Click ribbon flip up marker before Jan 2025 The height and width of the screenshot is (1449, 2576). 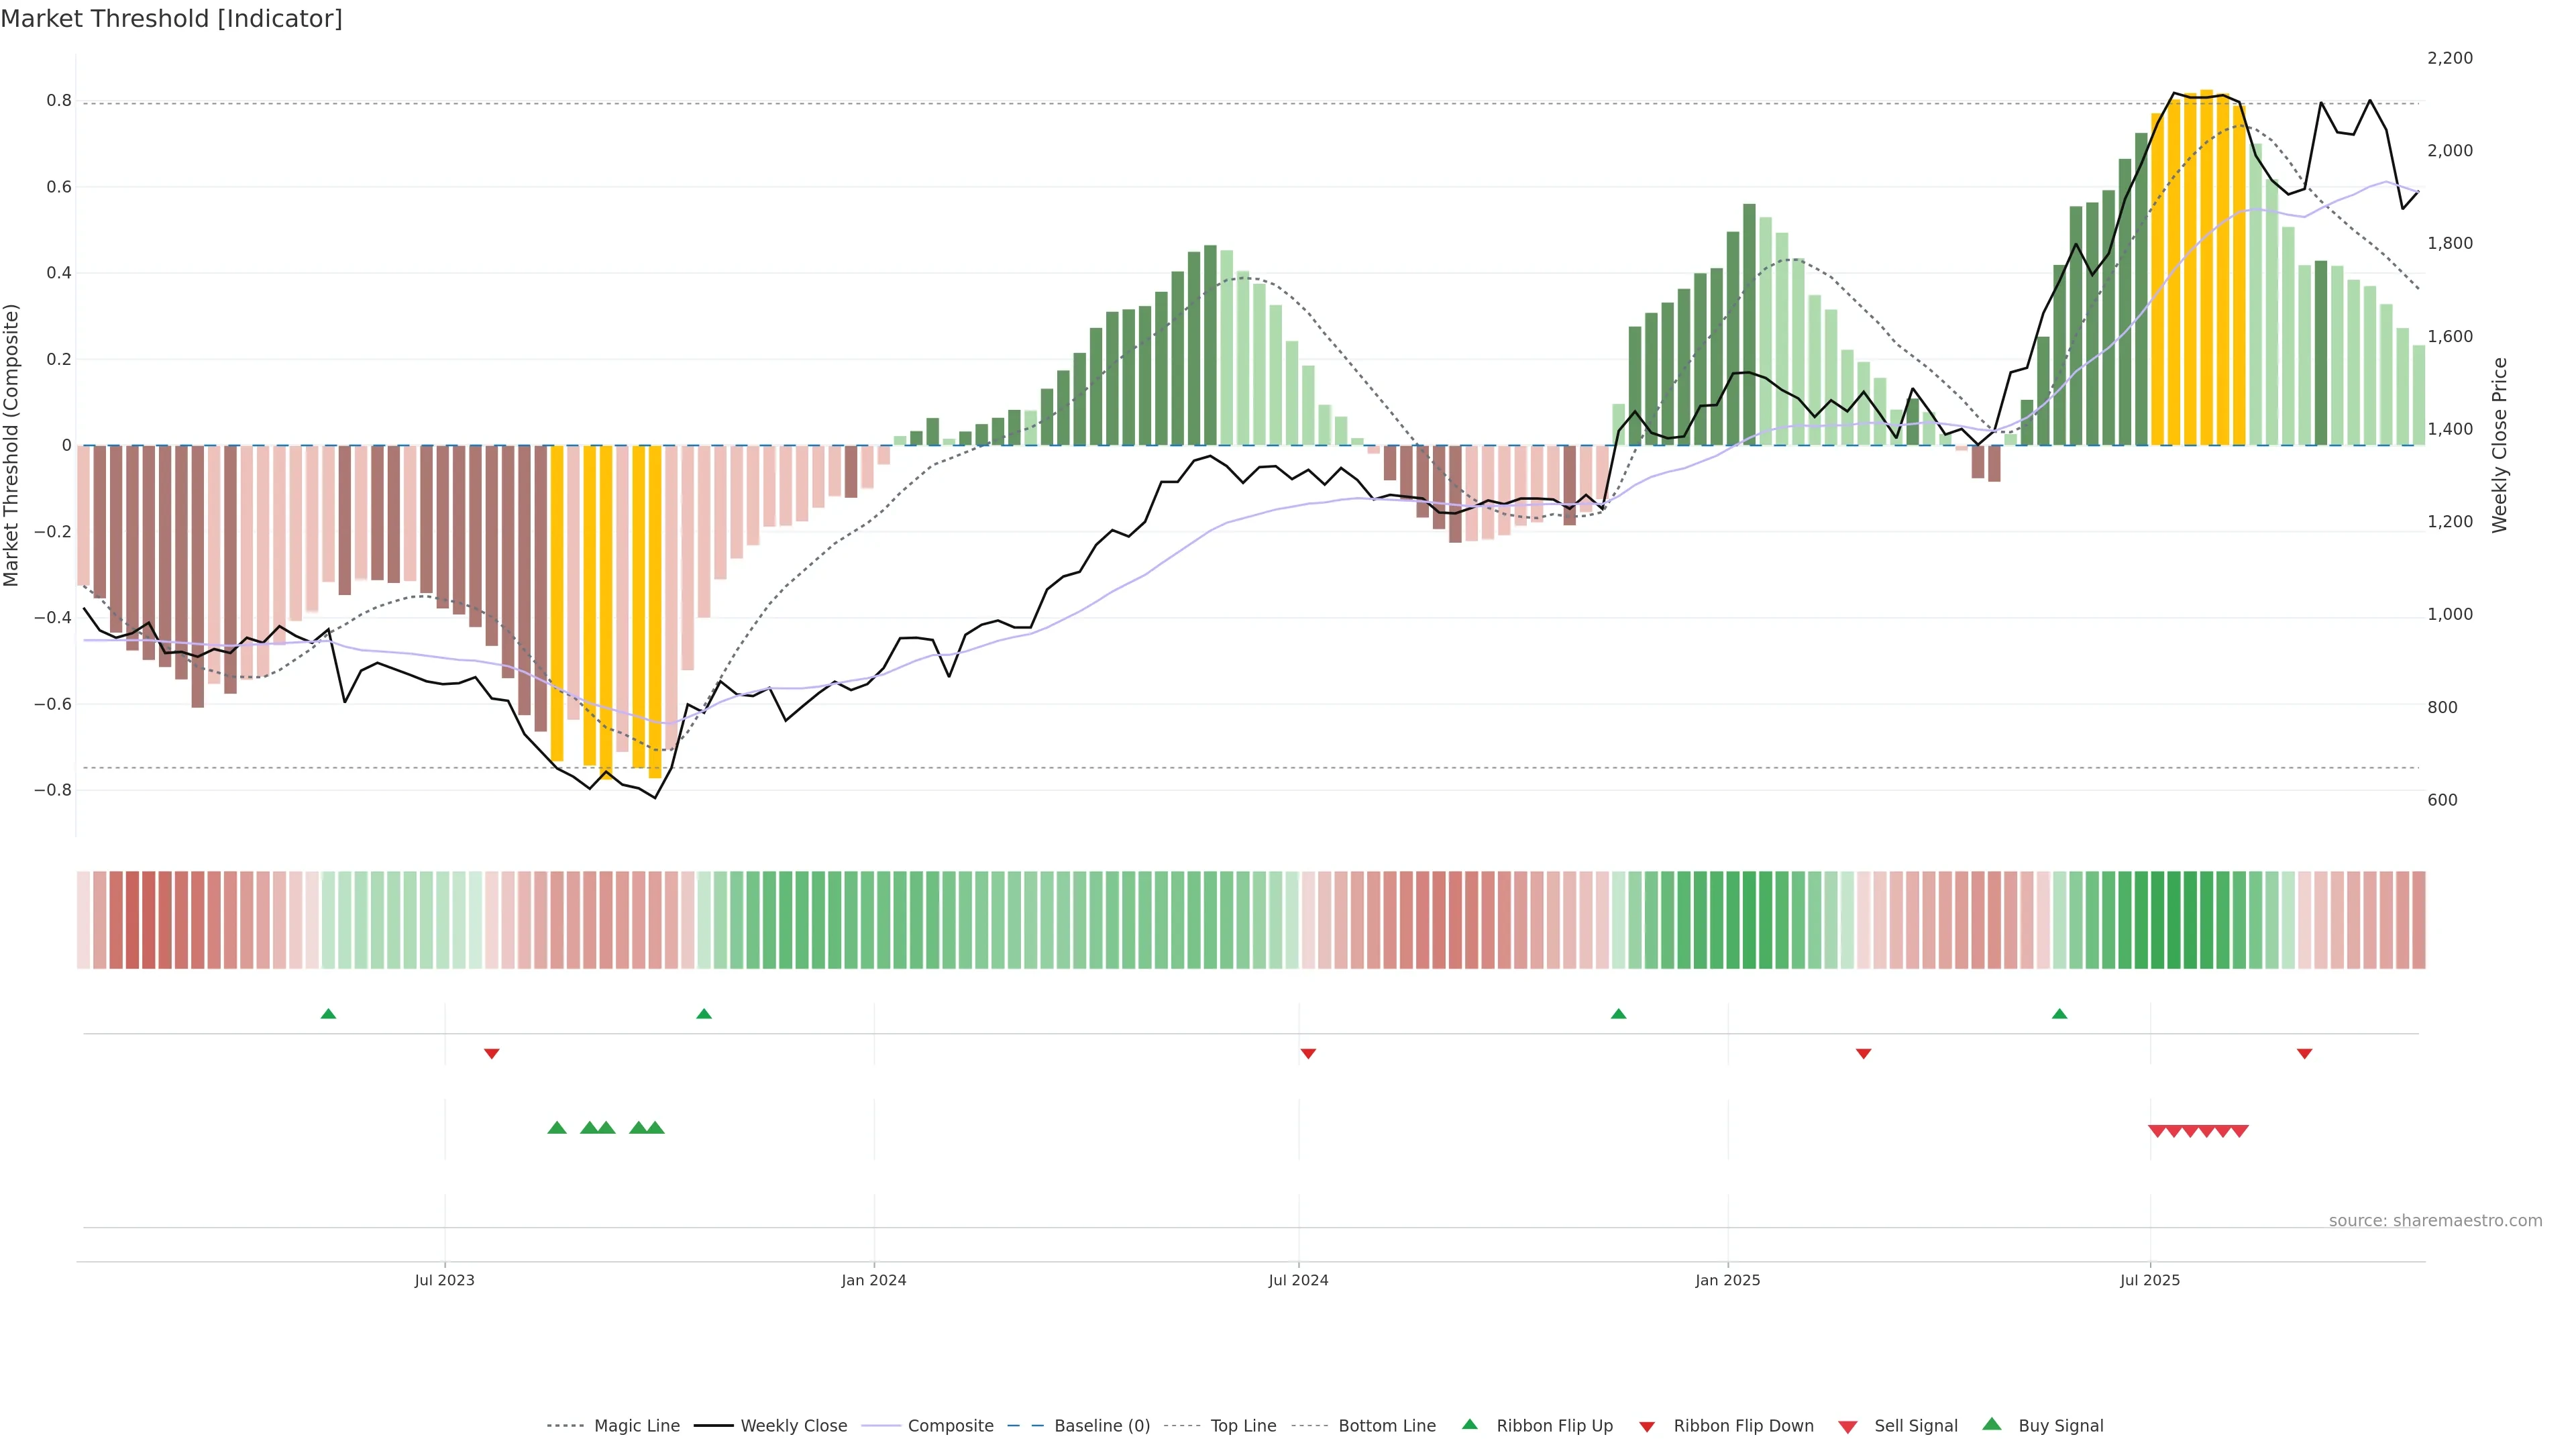click(x=1618, y=1014)
